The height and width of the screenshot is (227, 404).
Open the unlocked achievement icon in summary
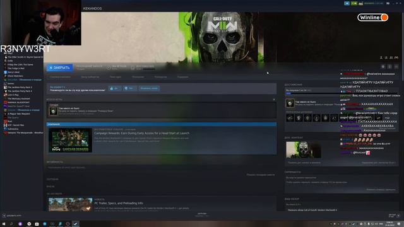[53, 111]
